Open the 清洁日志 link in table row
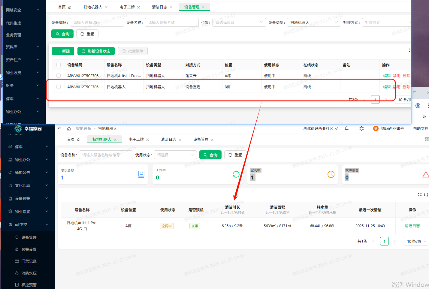This screenshot has height=289, width=429. 412,226
